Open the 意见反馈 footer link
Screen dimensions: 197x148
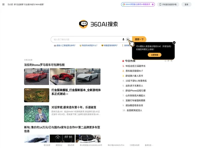(47, 145)
